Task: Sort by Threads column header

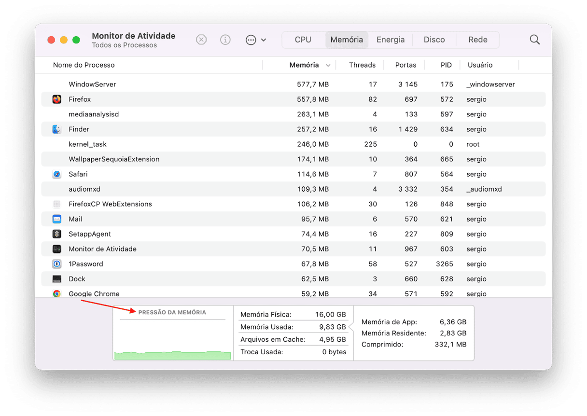Action: pyautogui.click(x=363, y=65)
